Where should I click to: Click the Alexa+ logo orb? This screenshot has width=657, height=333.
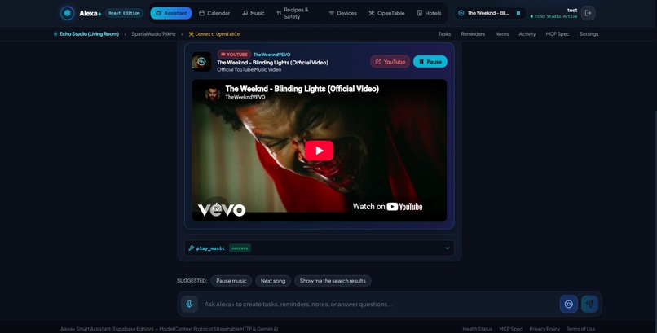tap(67, 13)
